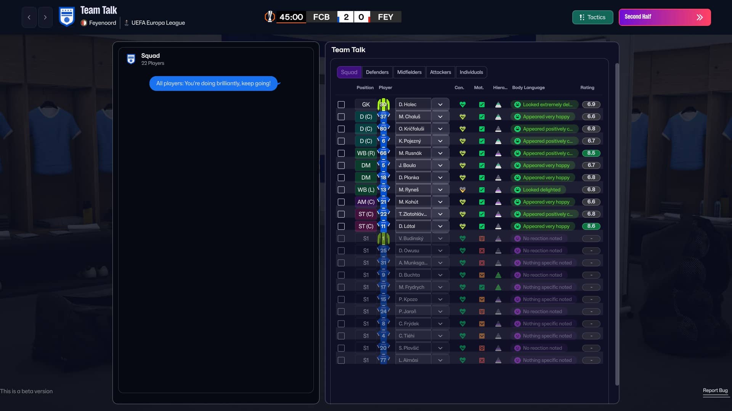Click D. Holec's goalkeeper shirt icon
Viewport: 732px width, 411px height.
click(x=383, y=104)
